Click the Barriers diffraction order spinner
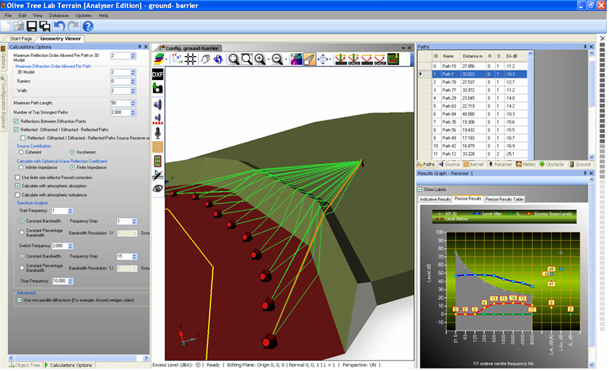Viewport: 609px width, 371px height. point(133,82)
